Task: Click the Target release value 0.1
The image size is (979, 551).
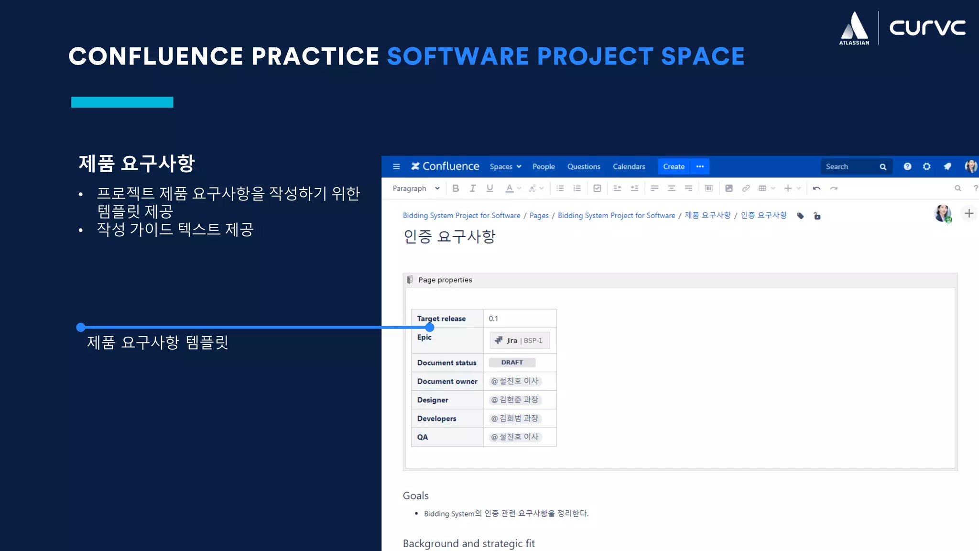Action: pyautogui.click(x=493, y=319)
